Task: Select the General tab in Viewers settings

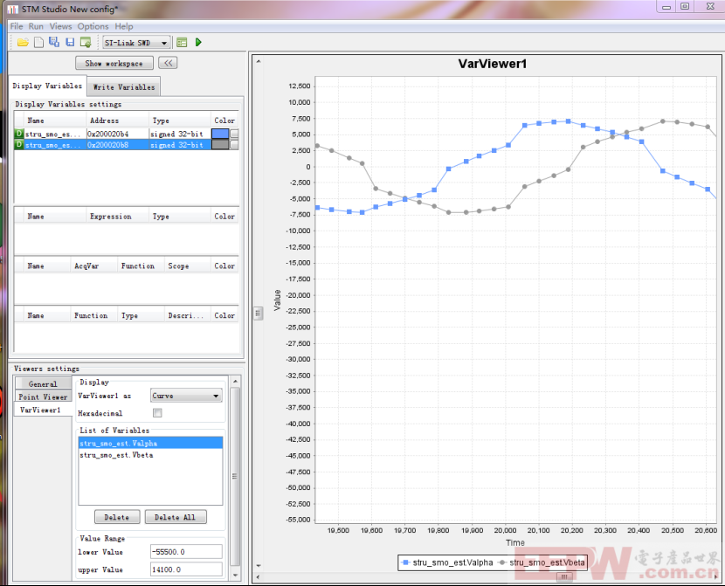Action: [x=43, y=383]
